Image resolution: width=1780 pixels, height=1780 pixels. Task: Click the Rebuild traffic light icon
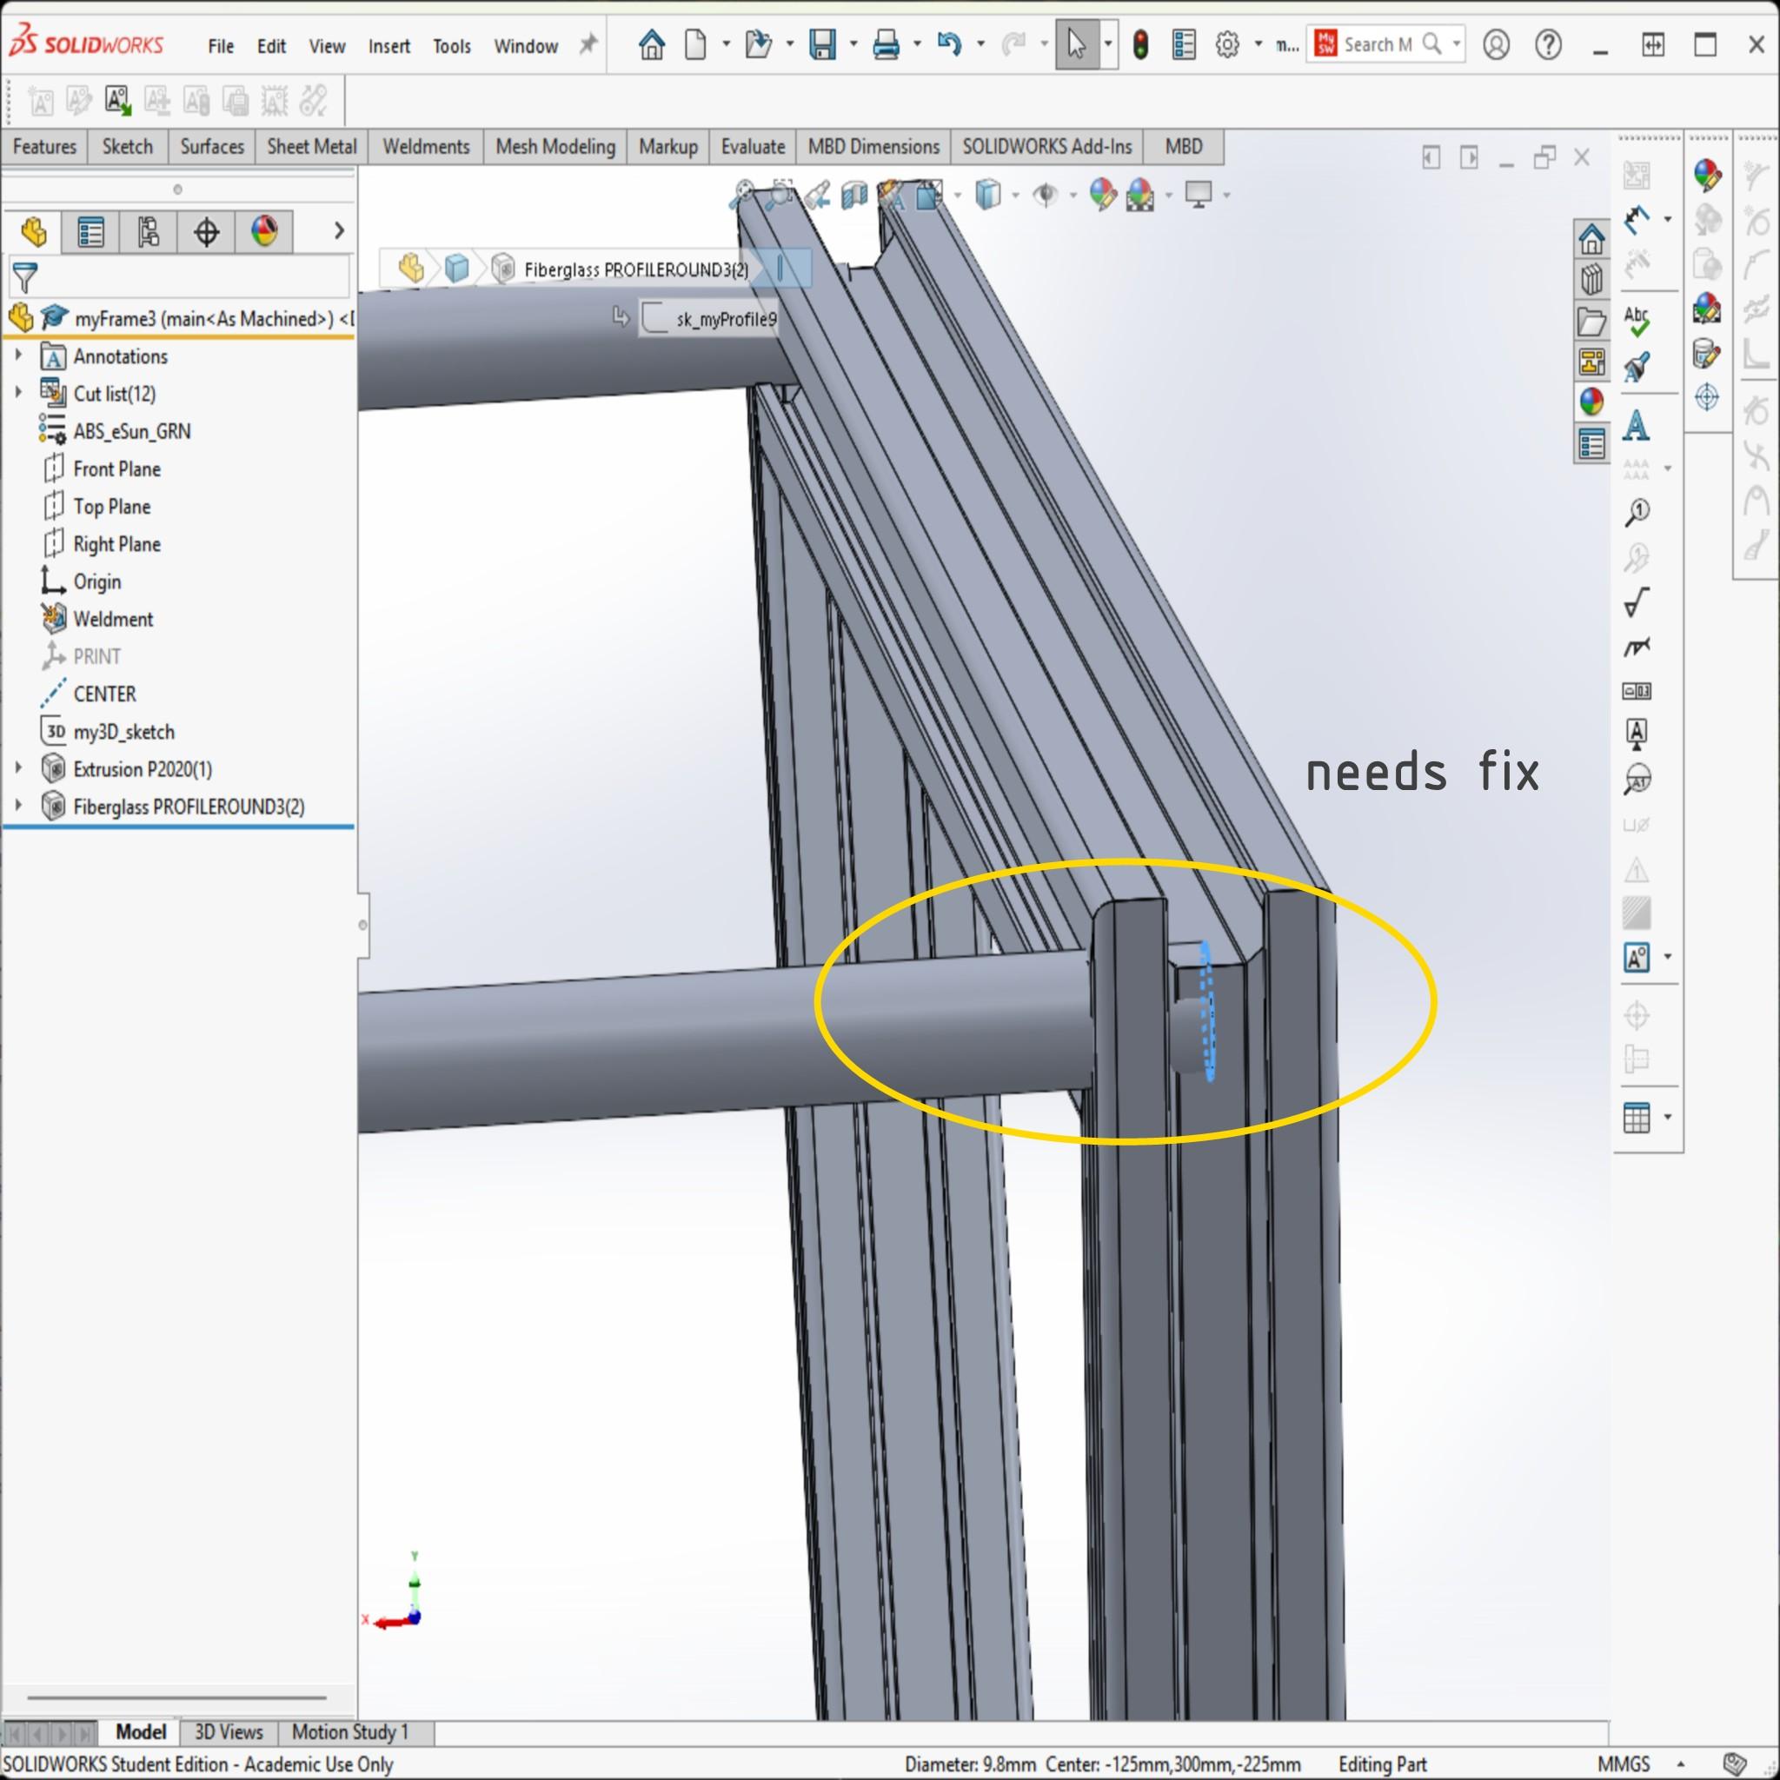pos(1140,44)
